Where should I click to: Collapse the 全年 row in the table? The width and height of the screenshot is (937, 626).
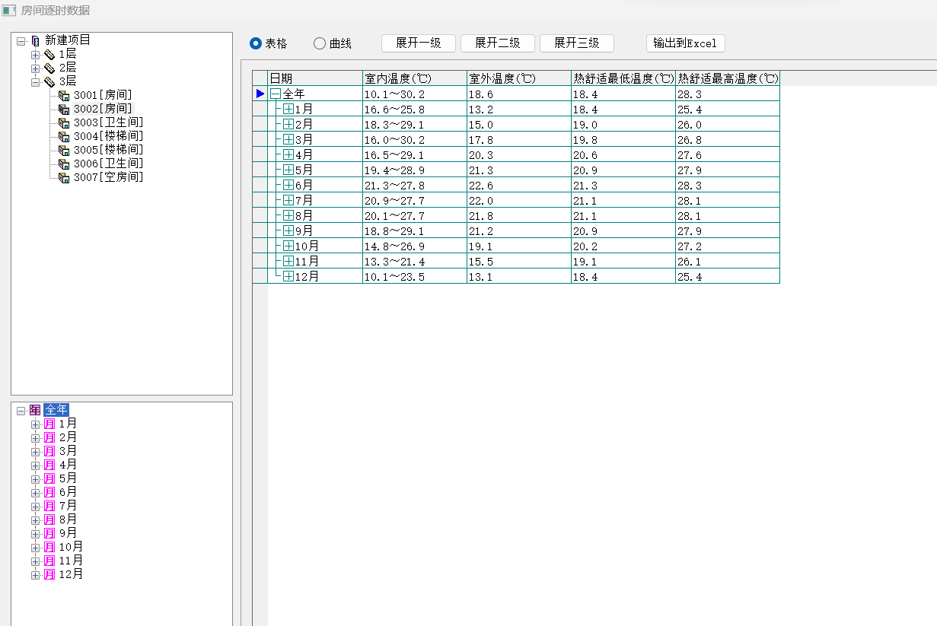coord(276,94)
